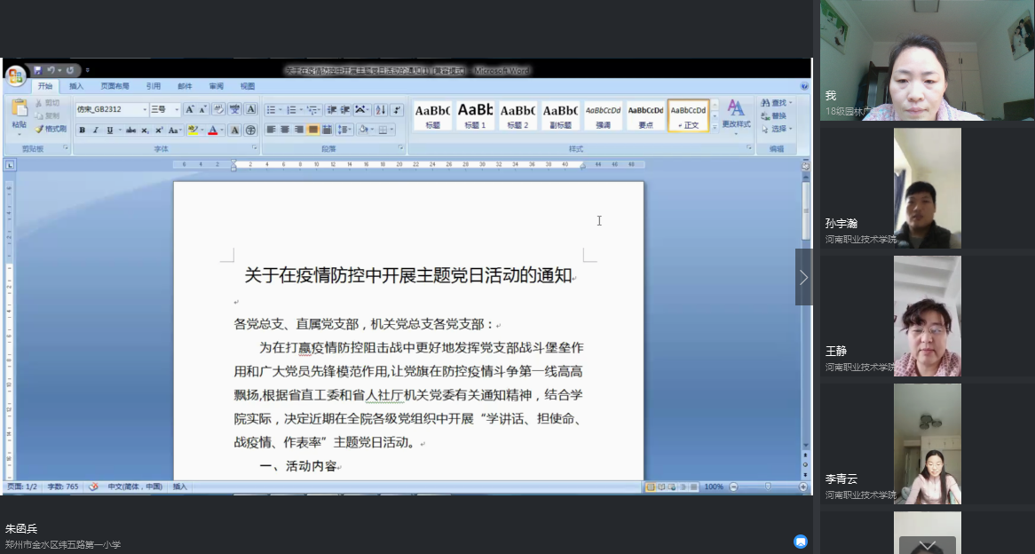Align text to center

[x=286, y=130]
